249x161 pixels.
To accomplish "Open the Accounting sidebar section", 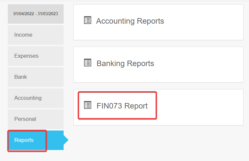I will pyautogui.click(x=28, y=98).
